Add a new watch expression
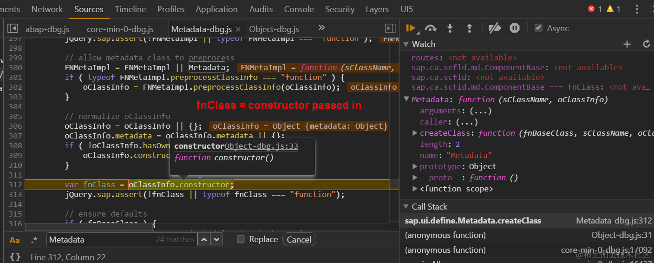Viewport: 654px width, 263px height. [627, 44]
